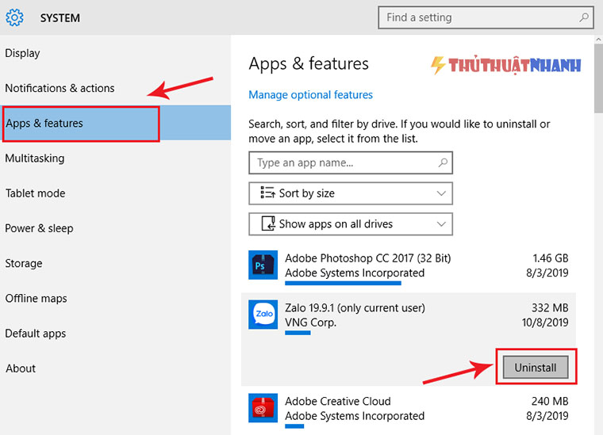
Task: Uninstall the Zalo application
Action: [536, 368]
